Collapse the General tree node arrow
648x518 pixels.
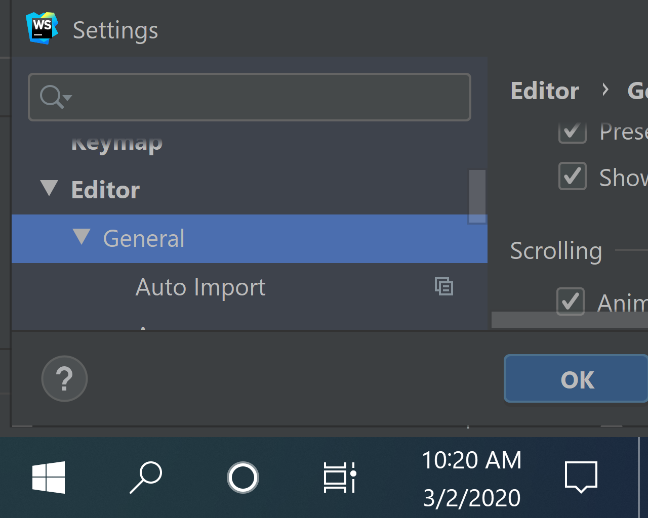[82, 237]
